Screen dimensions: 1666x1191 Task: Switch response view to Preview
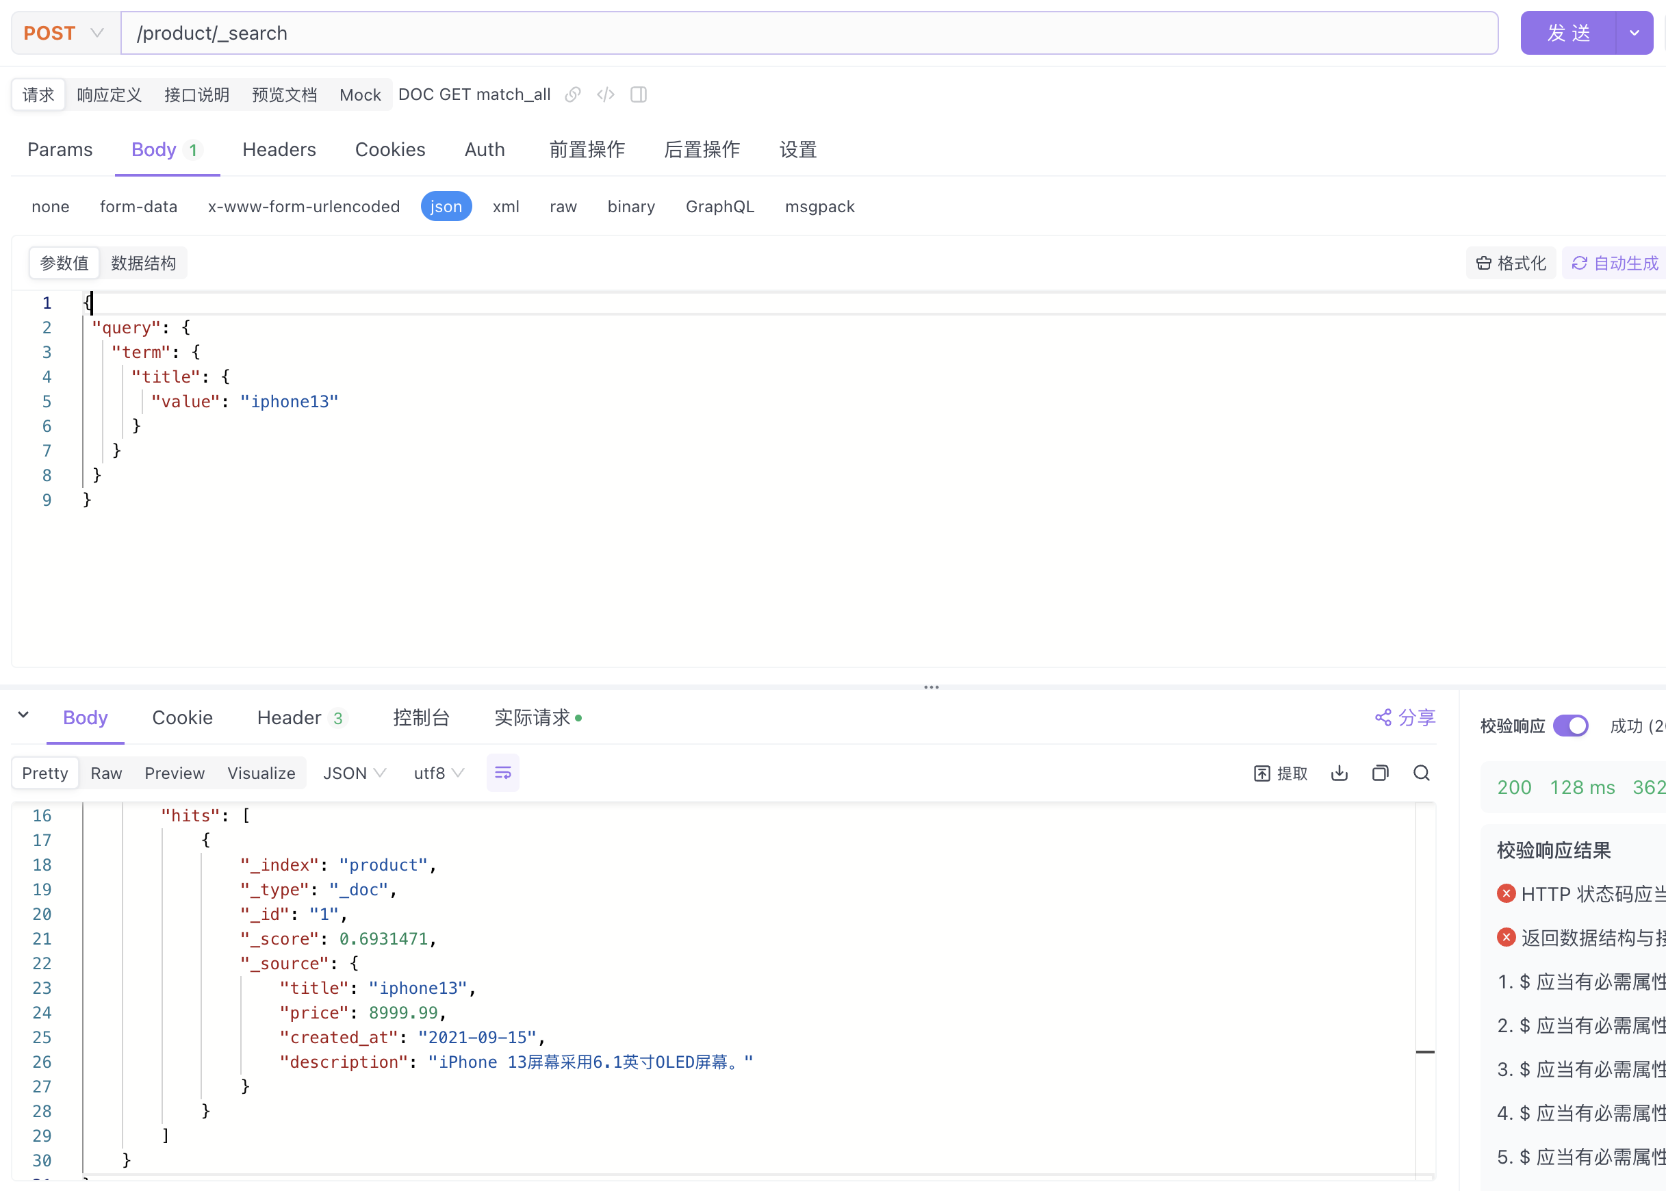[175, 773]
